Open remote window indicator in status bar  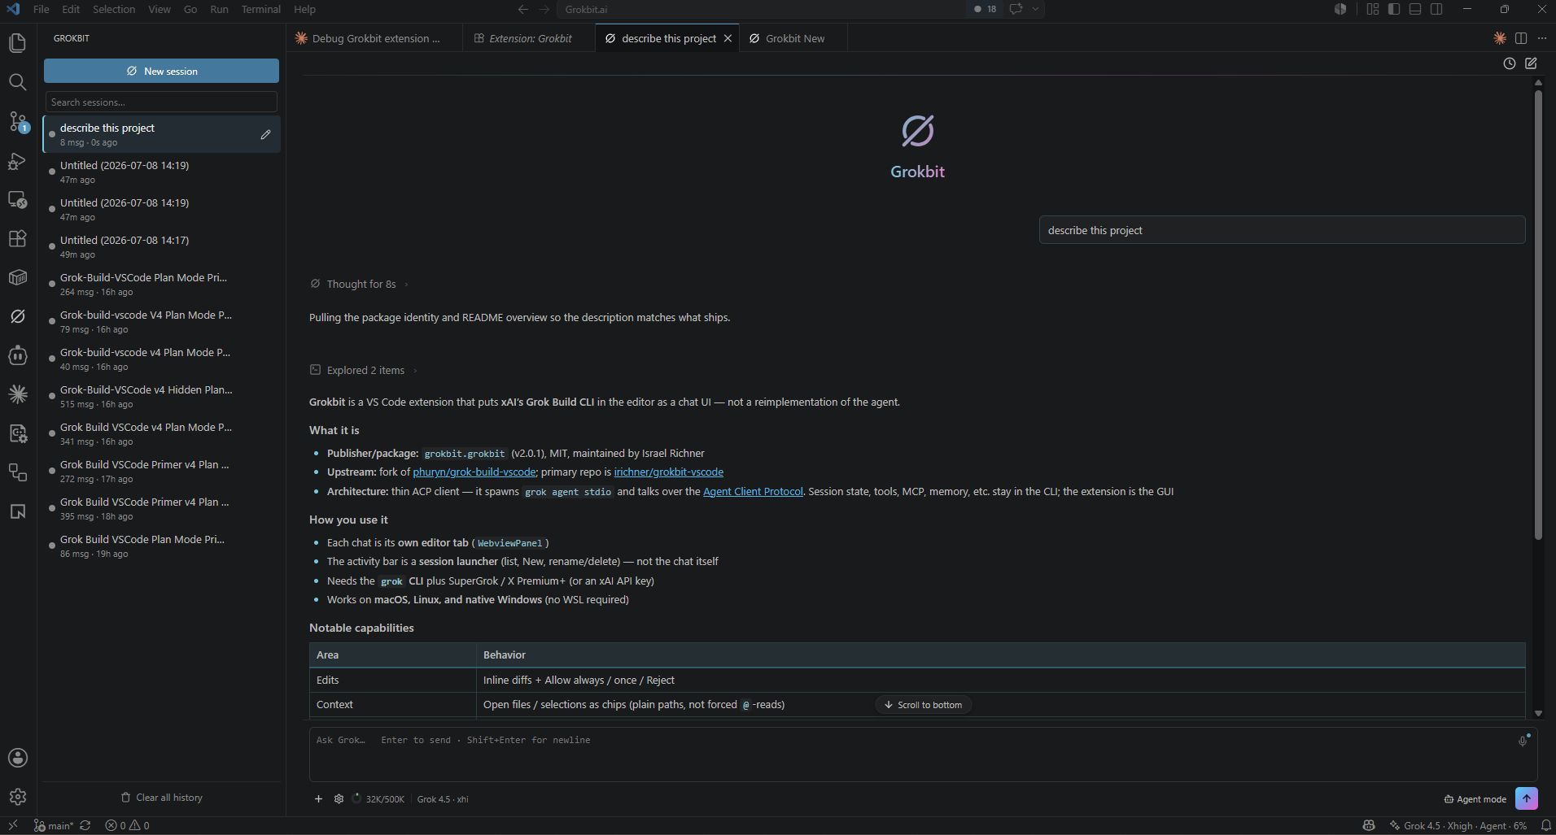(x=13, y=826)
